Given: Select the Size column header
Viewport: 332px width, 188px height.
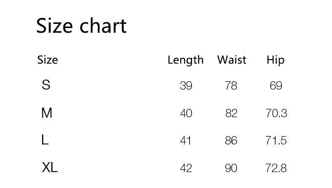Looking at the screenshot, I should 47,60.
